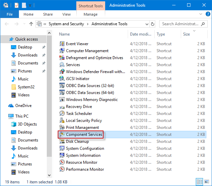Screen dimensions: 212x186
Task: Refresh the Administrative Tools folder
Action: 153,24
